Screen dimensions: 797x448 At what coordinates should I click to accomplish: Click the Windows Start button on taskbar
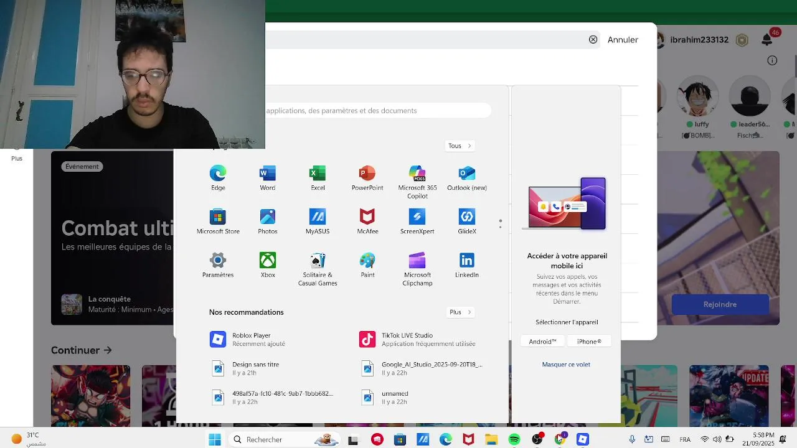pyautogui.click(x=215, y=439)
